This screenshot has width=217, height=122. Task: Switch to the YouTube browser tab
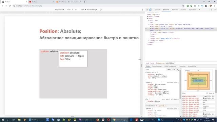(41, 2)
